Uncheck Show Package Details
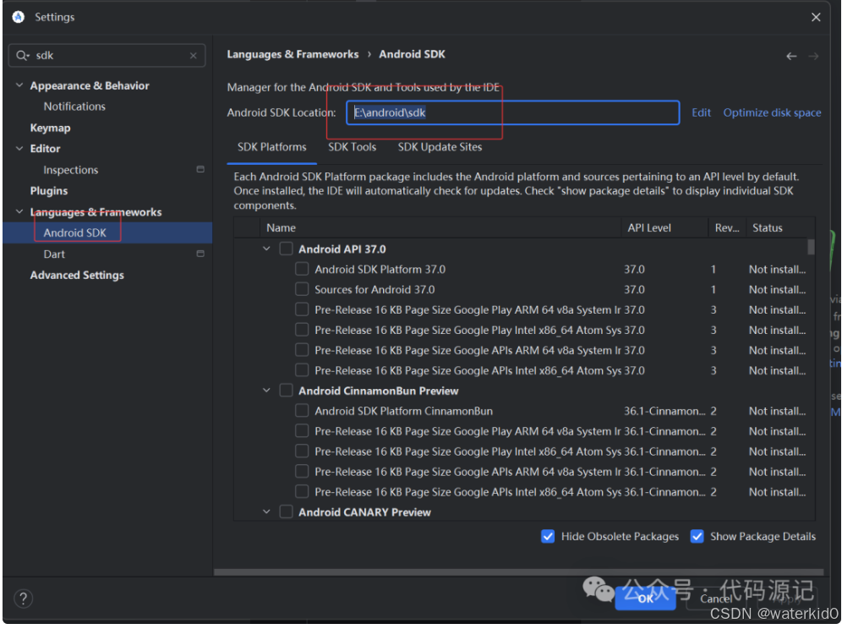The image size is (842, 629). tap(697, 537)
